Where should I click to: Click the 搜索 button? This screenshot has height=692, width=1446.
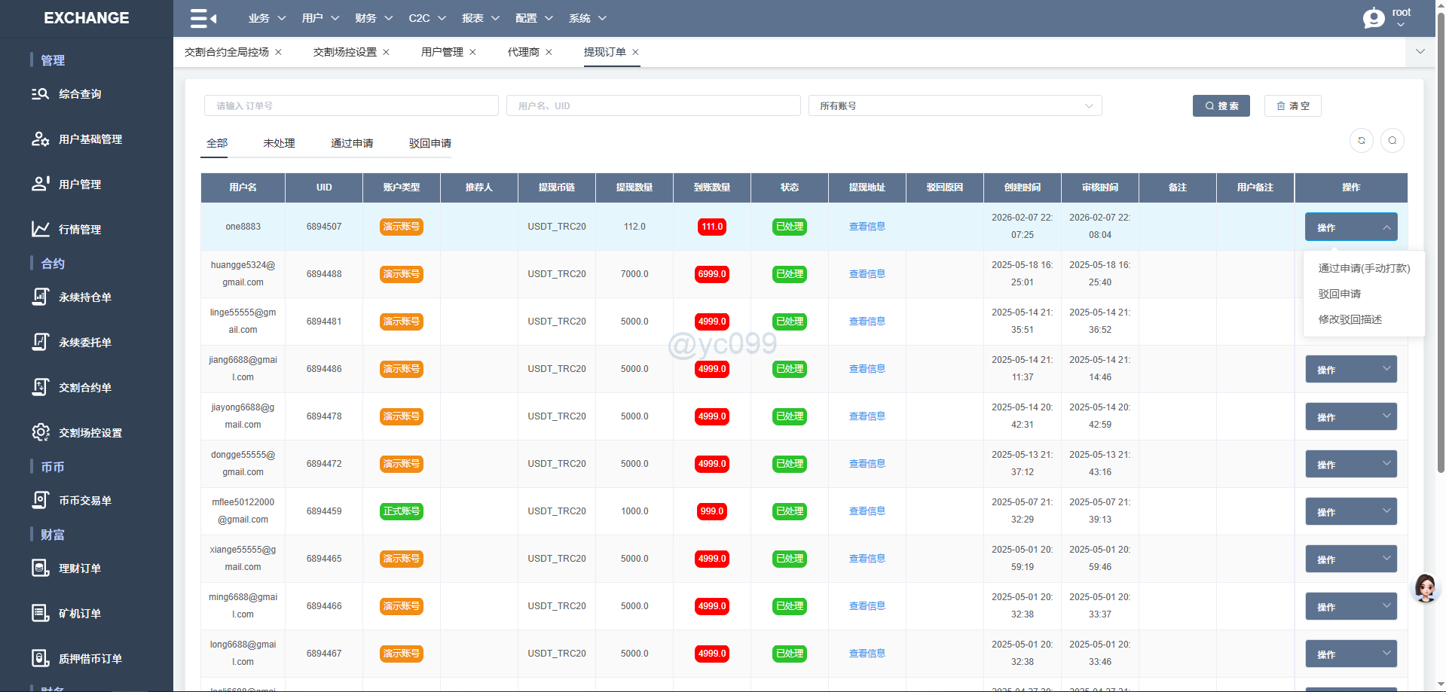tap(1221, 106)
